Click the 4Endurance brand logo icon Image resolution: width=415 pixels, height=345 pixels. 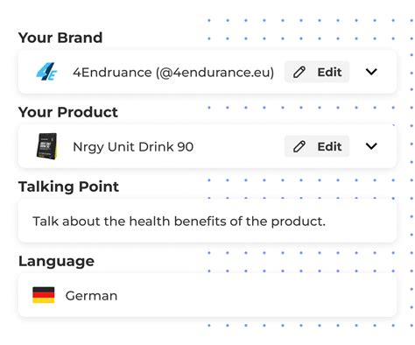click(46, 72)
